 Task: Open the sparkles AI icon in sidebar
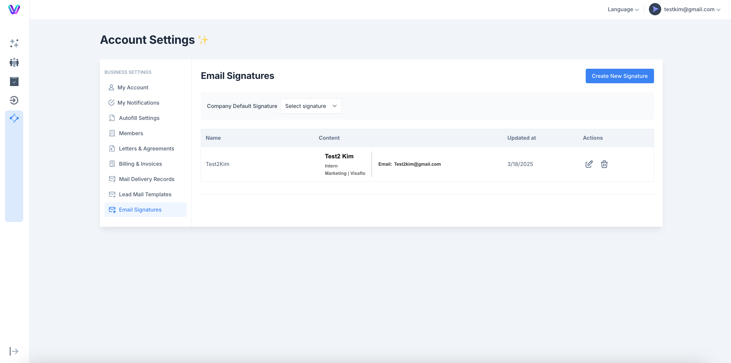pos(14,43)
